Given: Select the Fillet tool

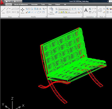Looking at the screenshot, I should coord(39,12).
